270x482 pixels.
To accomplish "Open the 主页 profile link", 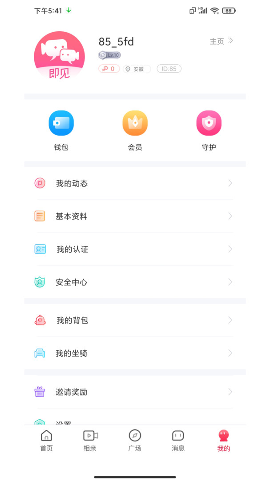I will click(x=221, y=42).
